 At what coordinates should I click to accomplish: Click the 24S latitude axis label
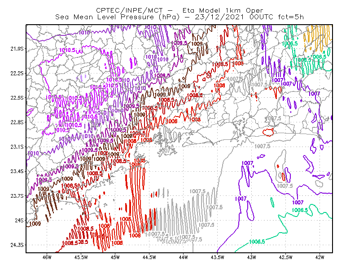(x=19, y=221)
